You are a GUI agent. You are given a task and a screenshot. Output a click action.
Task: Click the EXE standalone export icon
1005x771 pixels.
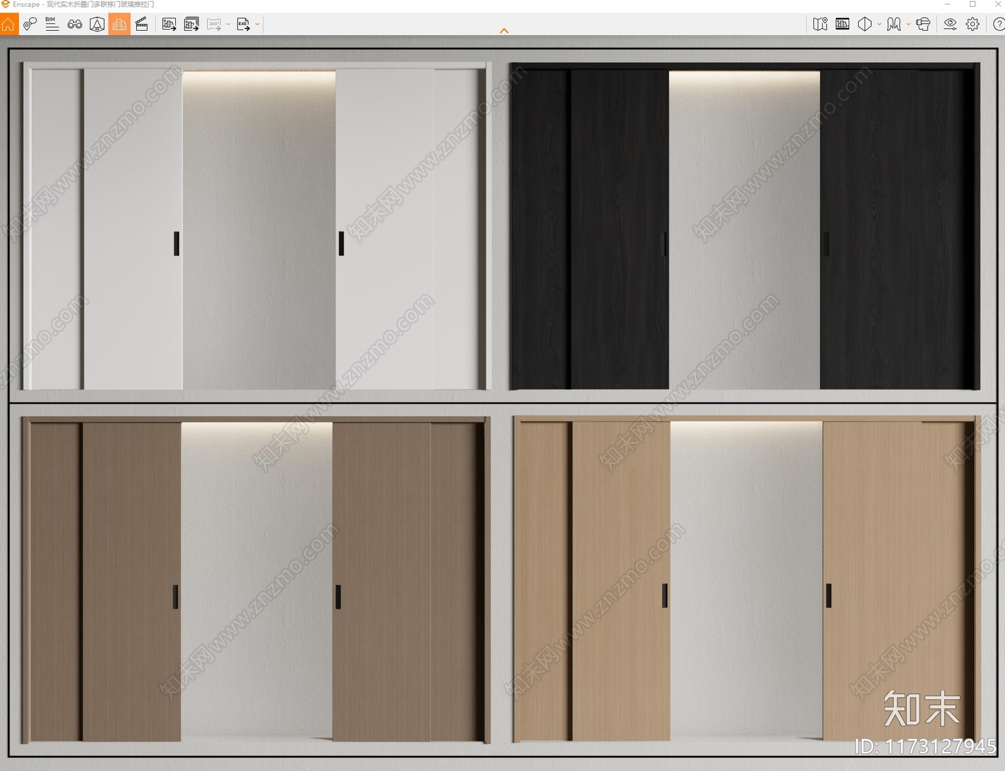[243, 24]
